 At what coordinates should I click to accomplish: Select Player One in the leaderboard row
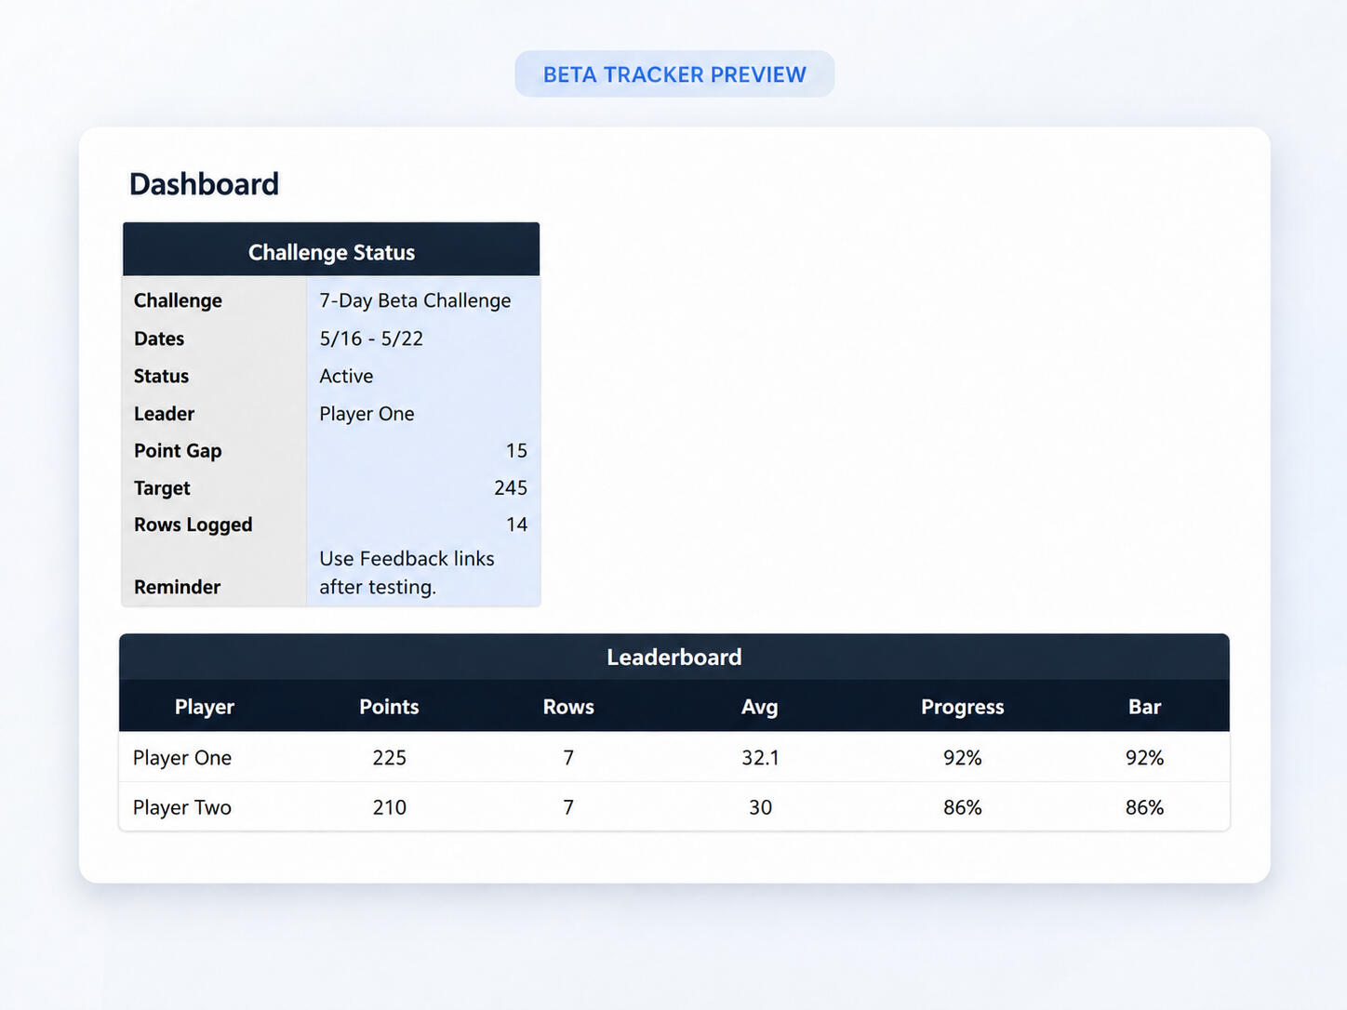[x=182, y=758]
